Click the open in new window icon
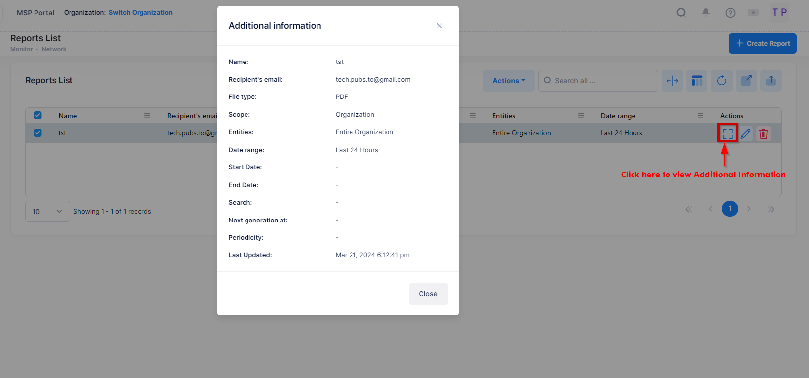Image resolution: width=809 pixels, height=378 pixels. (746, 81)
